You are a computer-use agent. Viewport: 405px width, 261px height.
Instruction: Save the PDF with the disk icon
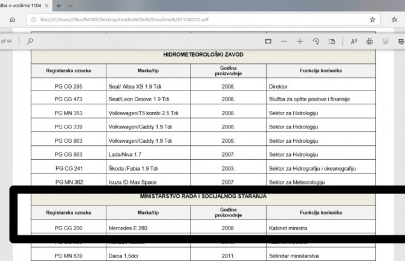[x=385, y=42]
